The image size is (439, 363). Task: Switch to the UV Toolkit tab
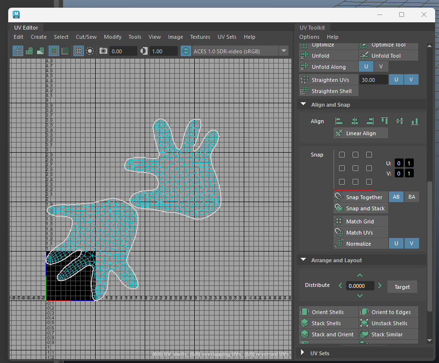tap(312, 28)
